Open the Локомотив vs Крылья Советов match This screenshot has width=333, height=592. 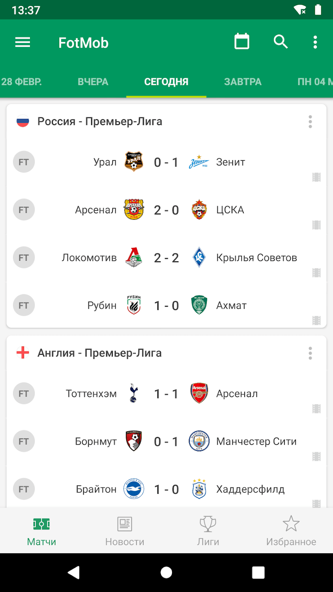166,258
